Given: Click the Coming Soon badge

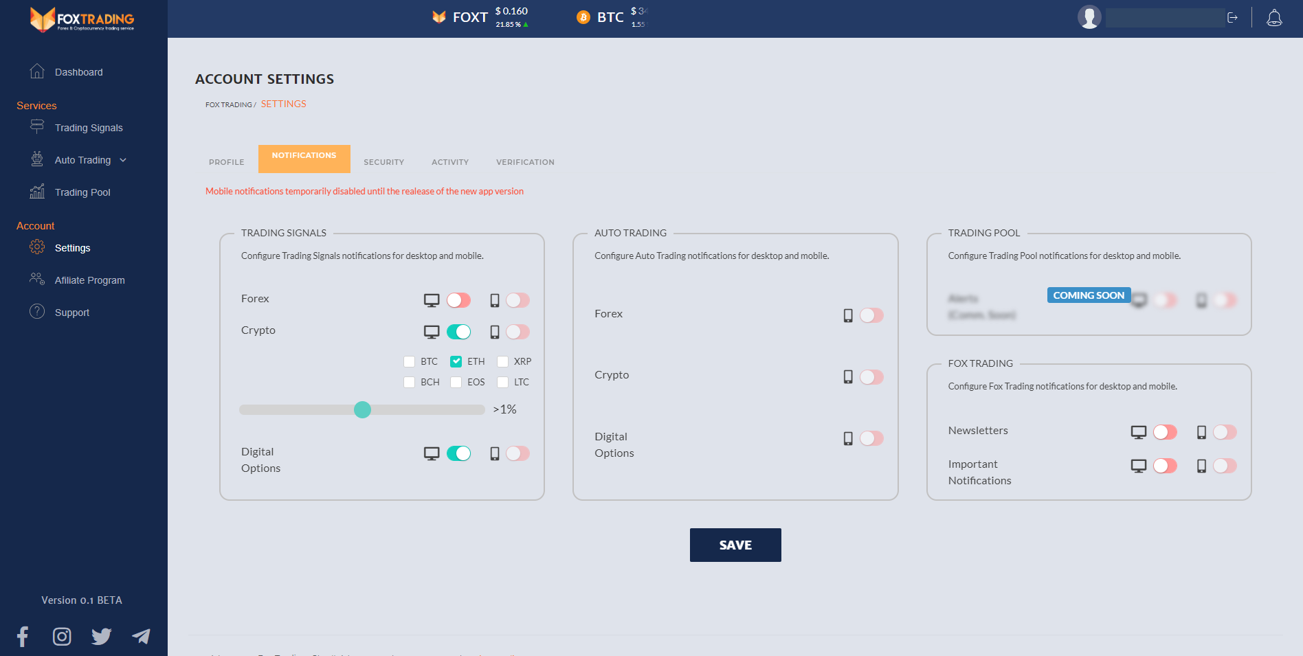Looking at the screenshot, I should (1089, 295).
